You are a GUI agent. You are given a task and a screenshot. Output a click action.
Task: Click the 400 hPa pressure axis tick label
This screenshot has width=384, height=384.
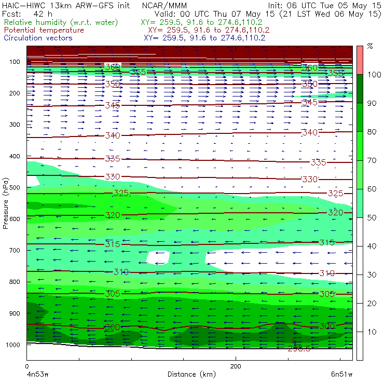click(15, 156)
